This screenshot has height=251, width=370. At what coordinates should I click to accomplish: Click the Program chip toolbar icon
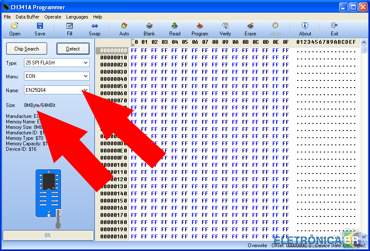tap(200, 29)
